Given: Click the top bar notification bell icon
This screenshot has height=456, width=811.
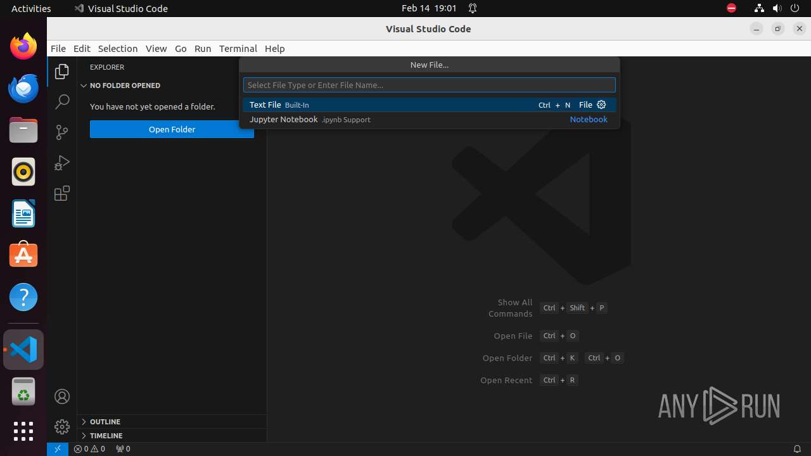Looking at the screenshot, I should pyautogui.click(x=473, y=8).
